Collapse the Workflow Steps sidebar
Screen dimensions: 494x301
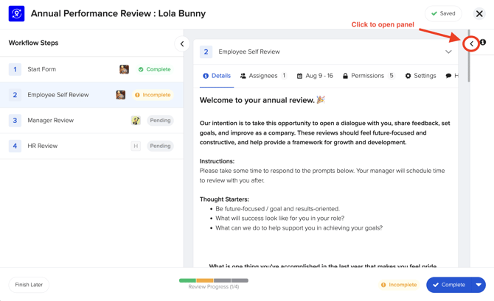tap(182, 43)
